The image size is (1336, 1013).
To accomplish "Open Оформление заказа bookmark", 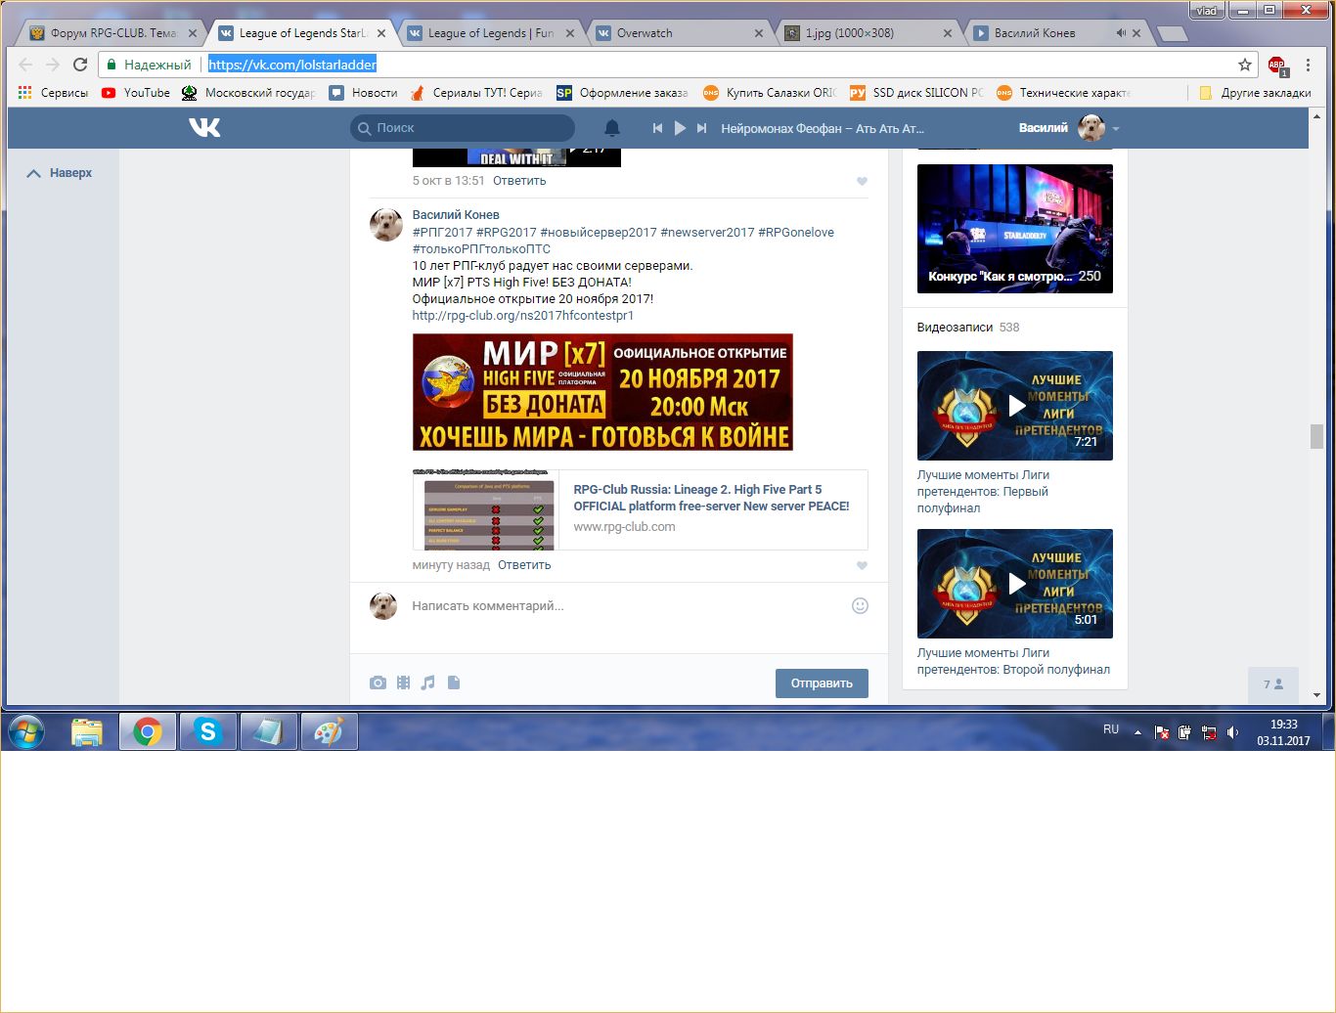I will coord(622,93).
